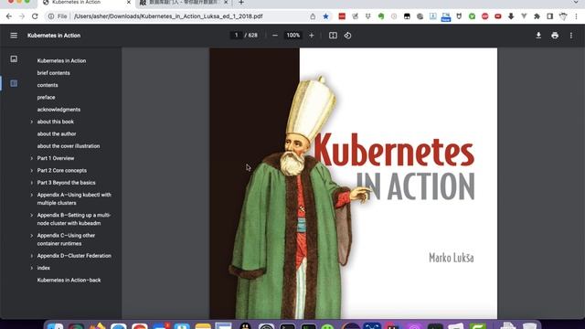Reload the page
This screenshot has width=585, height=329.
[x=35, y=16]
